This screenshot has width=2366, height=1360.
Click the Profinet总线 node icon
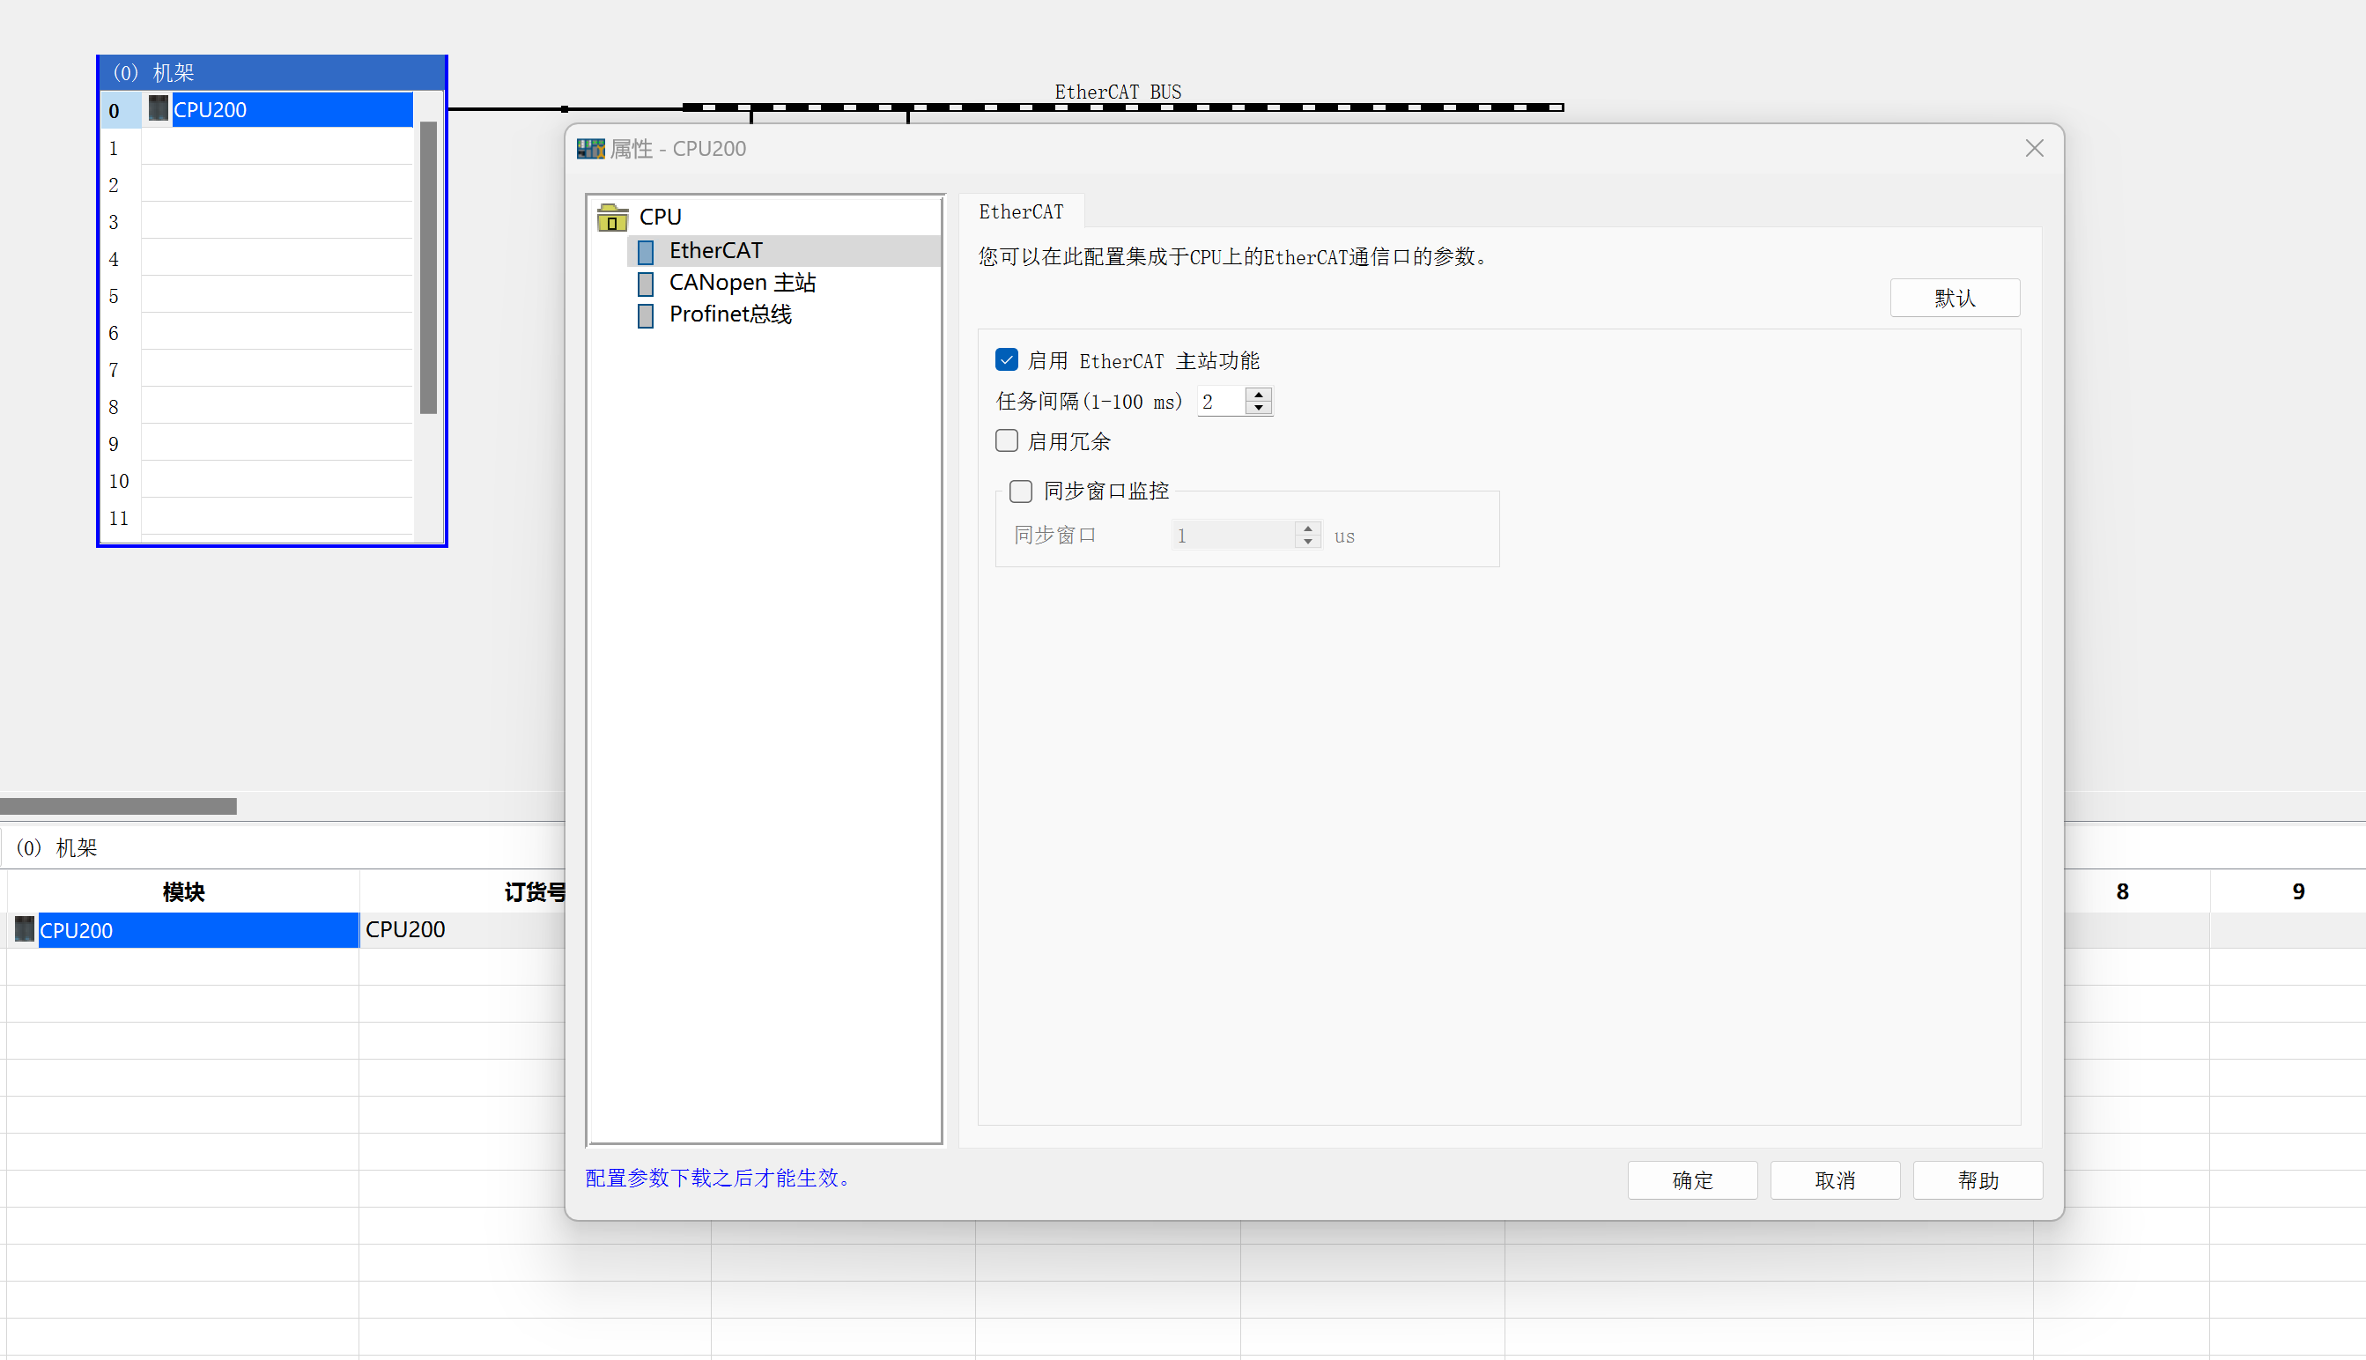646,314
